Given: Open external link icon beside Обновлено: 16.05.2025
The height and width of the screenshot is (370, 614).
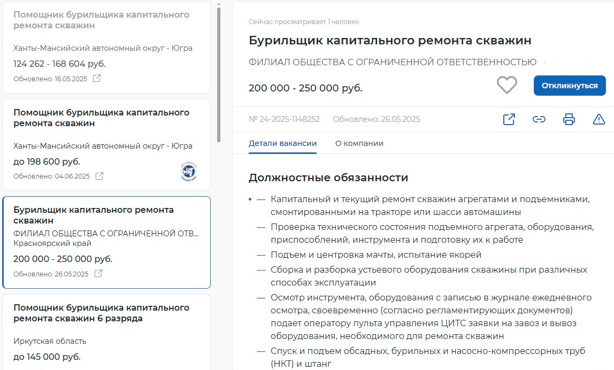Looking at the screenshot, I should [96, 78].
